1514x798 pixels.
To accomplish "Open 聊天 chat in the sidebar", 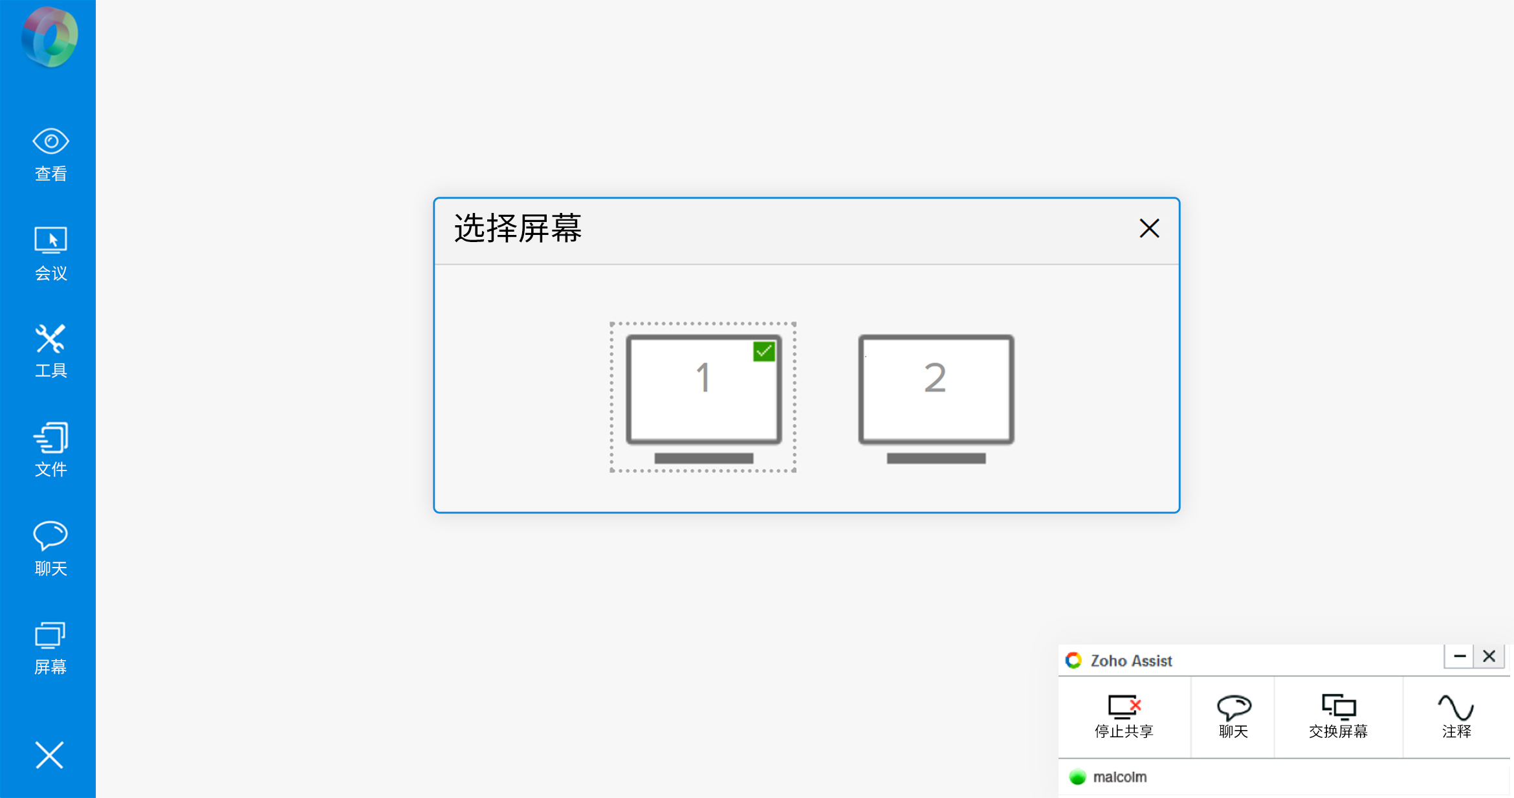I will click(50, 548).
